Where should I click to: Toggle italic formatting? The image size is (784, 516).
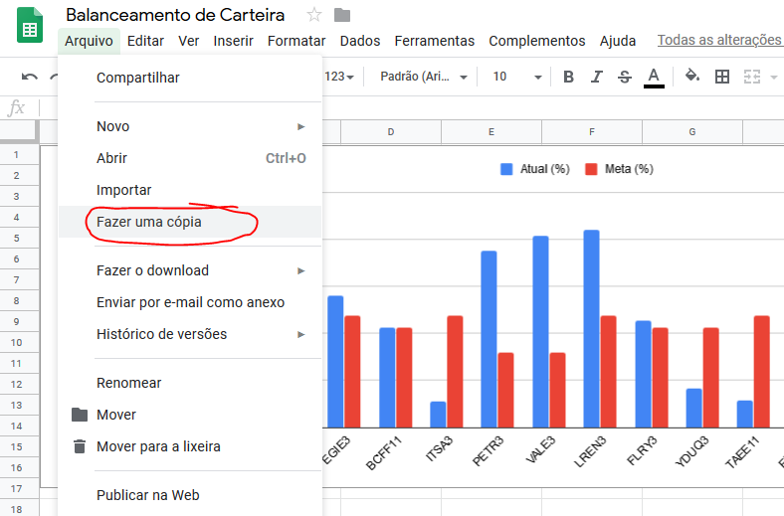[x=597, y=77]
